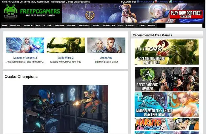206x134 pixels.
Task: Click 'Awesome martial arts MMORPG' text
Action: 25,62
